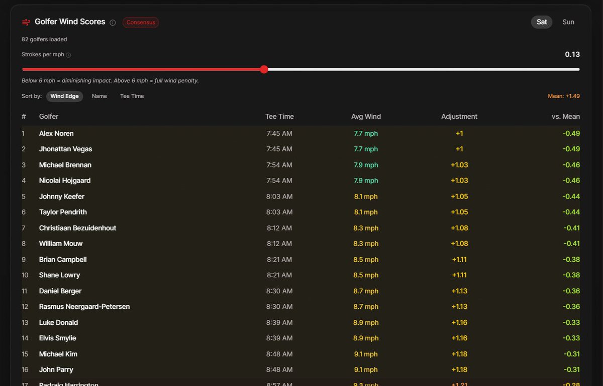
Task: Select golfer Shane Lowry
Action: (60, 275)
